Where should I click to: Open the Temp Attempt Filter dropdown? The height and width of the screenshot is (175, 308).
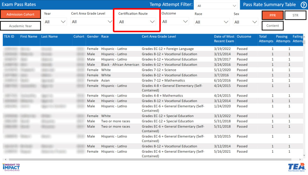tap(217, 6)
